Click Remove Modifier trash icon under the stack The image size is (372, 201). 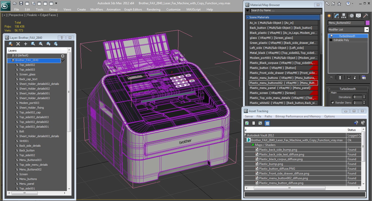click(x=355, y=78)
